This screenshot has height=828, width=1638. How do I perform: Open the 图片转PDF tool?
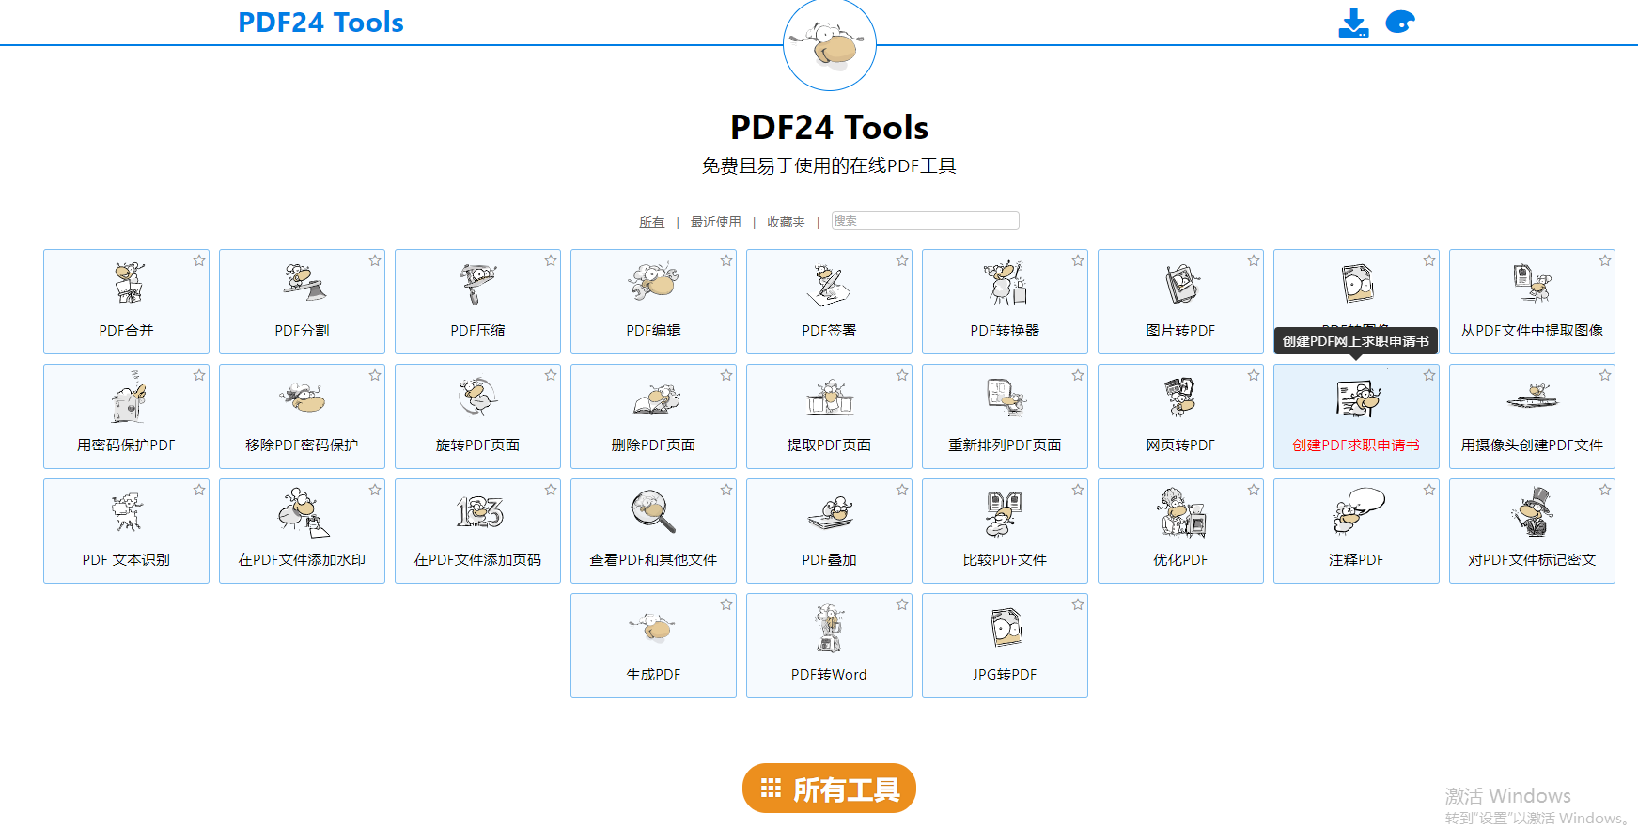click(1180, 302)
